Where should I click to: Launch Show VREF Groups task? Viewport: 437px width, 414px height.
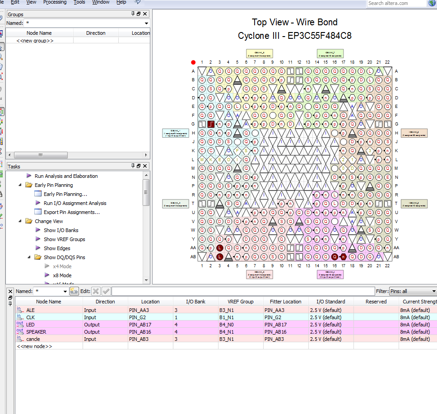pos(65,239)
